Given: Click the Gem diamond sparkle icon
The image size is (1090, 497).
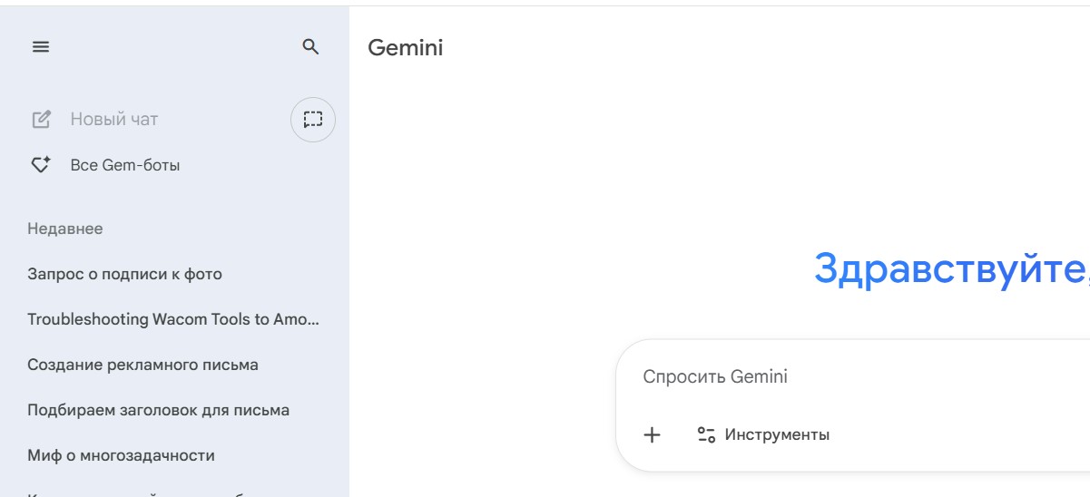Looking at the screenshot, I should point(41,165).
